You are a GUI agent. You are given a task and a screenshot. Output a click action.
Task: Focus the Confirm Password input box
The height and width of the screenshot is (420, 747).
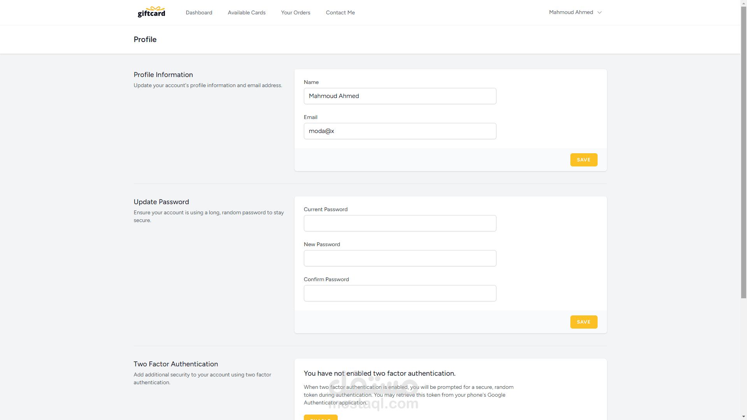point(400,293)
